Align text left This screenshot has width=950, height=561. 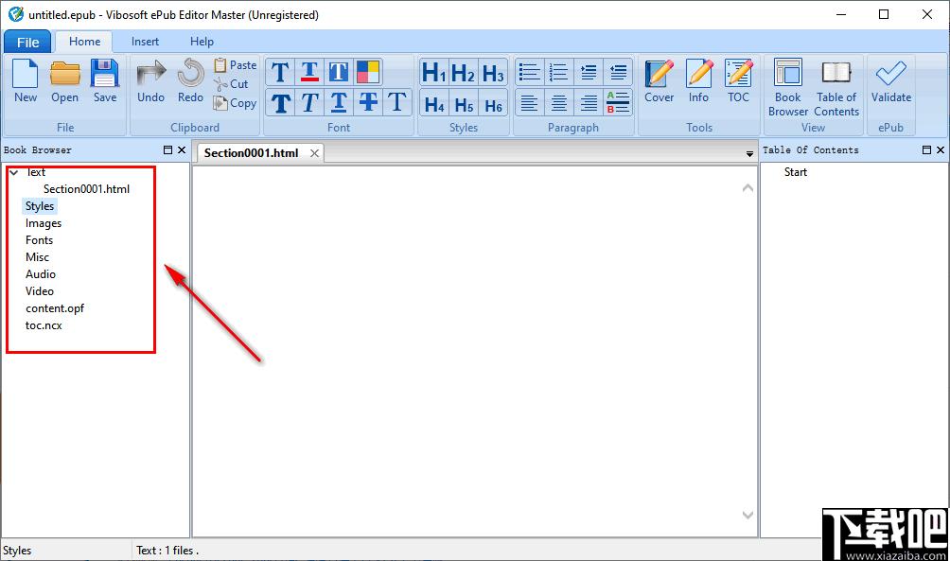pyautogui.click(x=530, y=102)
